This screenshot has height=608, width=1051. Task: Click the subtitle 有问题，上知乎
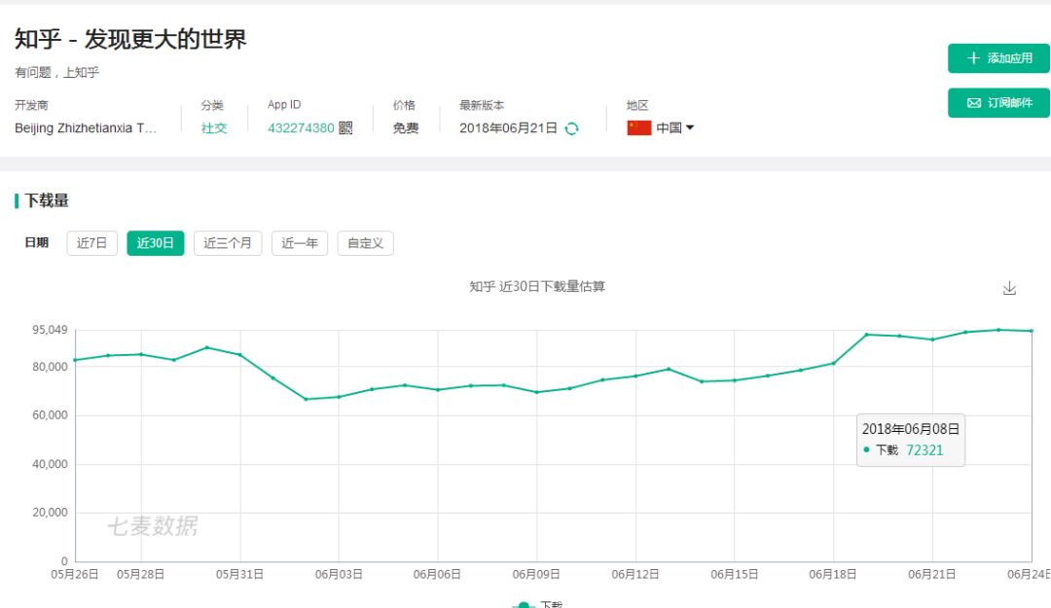click(57, 72)
